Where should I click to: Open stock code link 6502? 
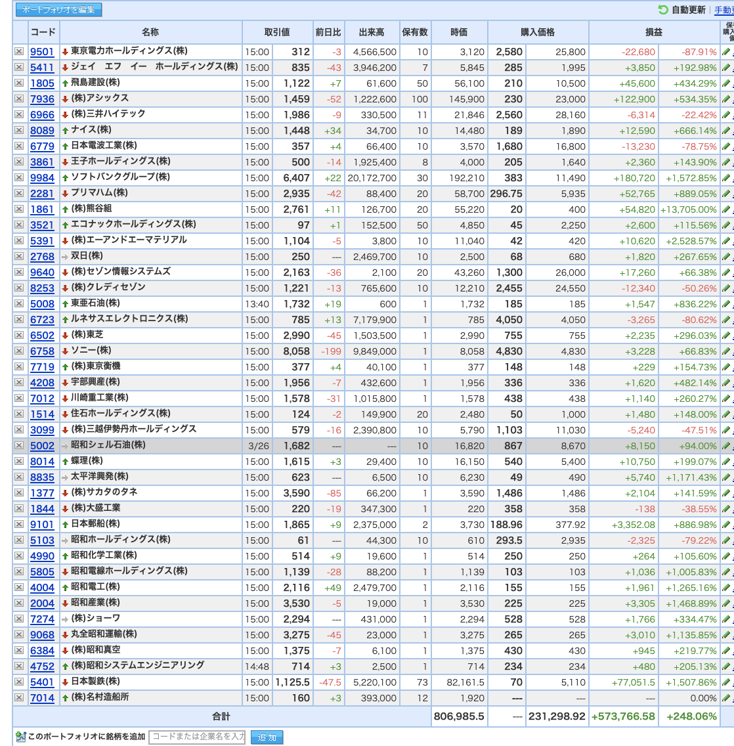click(x=42, y=336)
